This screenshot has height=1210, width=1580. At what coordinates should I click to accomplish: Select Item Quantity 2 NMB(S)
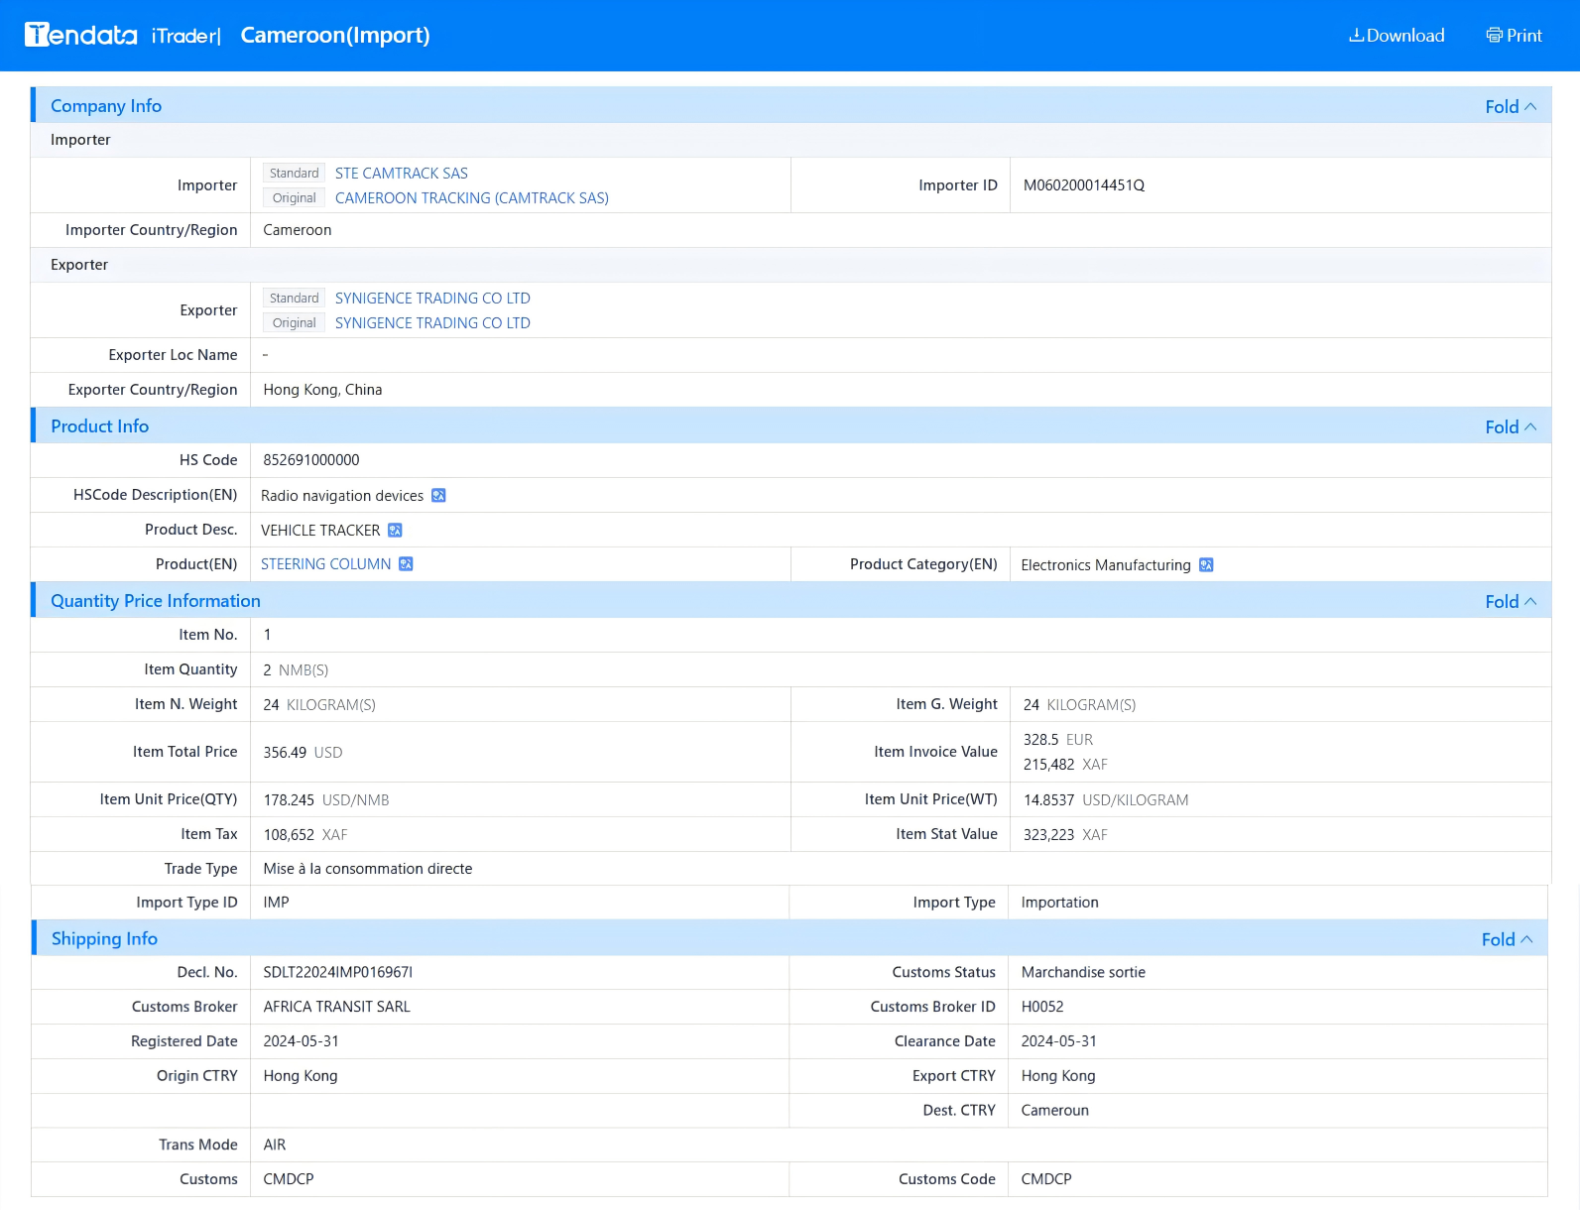click(296, 669)
